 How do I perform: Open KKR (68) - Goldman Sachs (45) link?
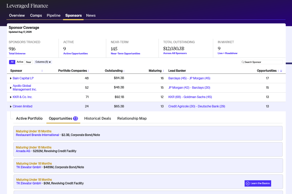tap(190, 97)
